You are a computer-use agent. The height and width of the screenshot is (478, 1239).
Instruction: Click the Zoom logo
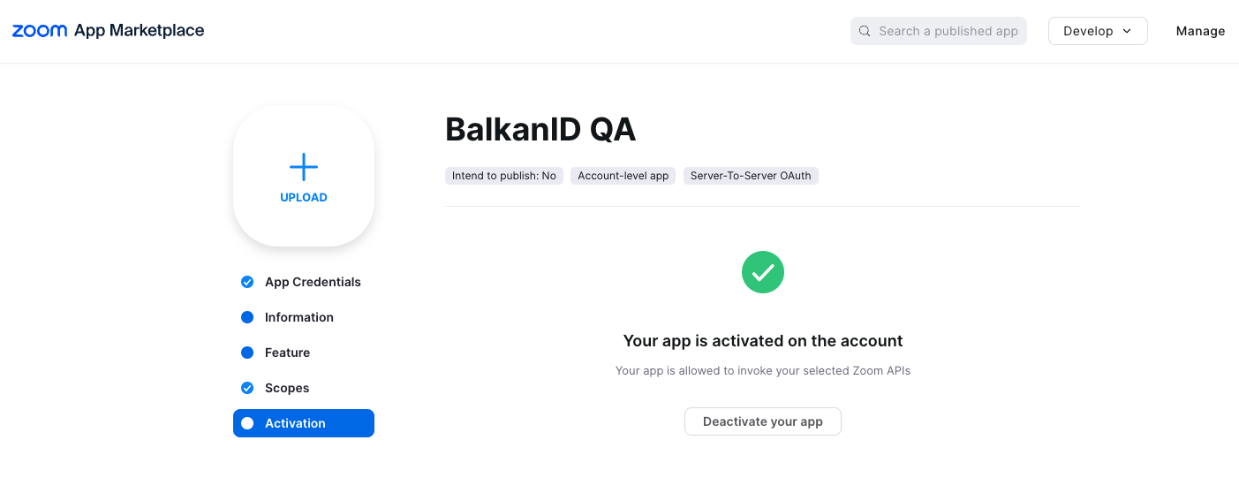(x=40, y=31)
